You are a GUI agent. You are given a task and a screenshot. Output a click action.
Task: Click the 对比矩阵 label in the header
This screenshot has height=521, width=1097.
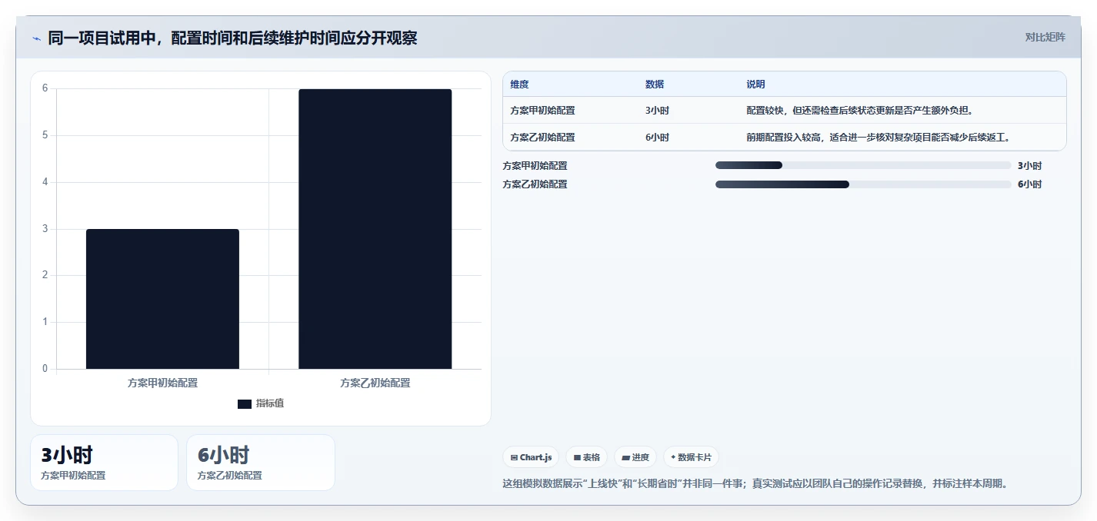pyautogui.click(x=1045, y=37)
